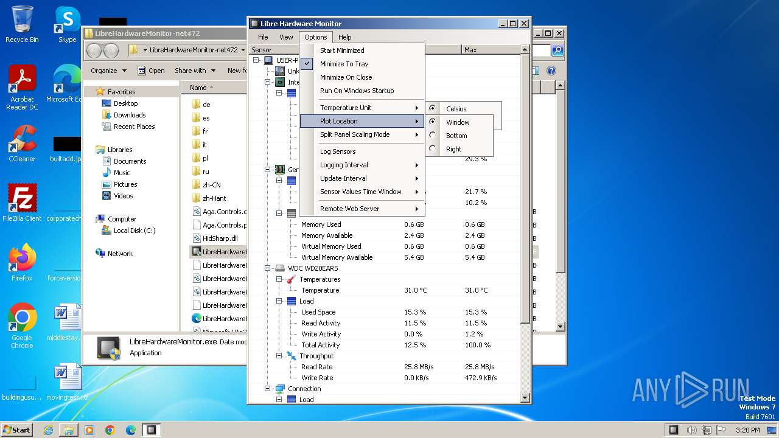779x438 pixels.
Task: Click the Explorer back navigation button
Action: click(x=94, y=50)
